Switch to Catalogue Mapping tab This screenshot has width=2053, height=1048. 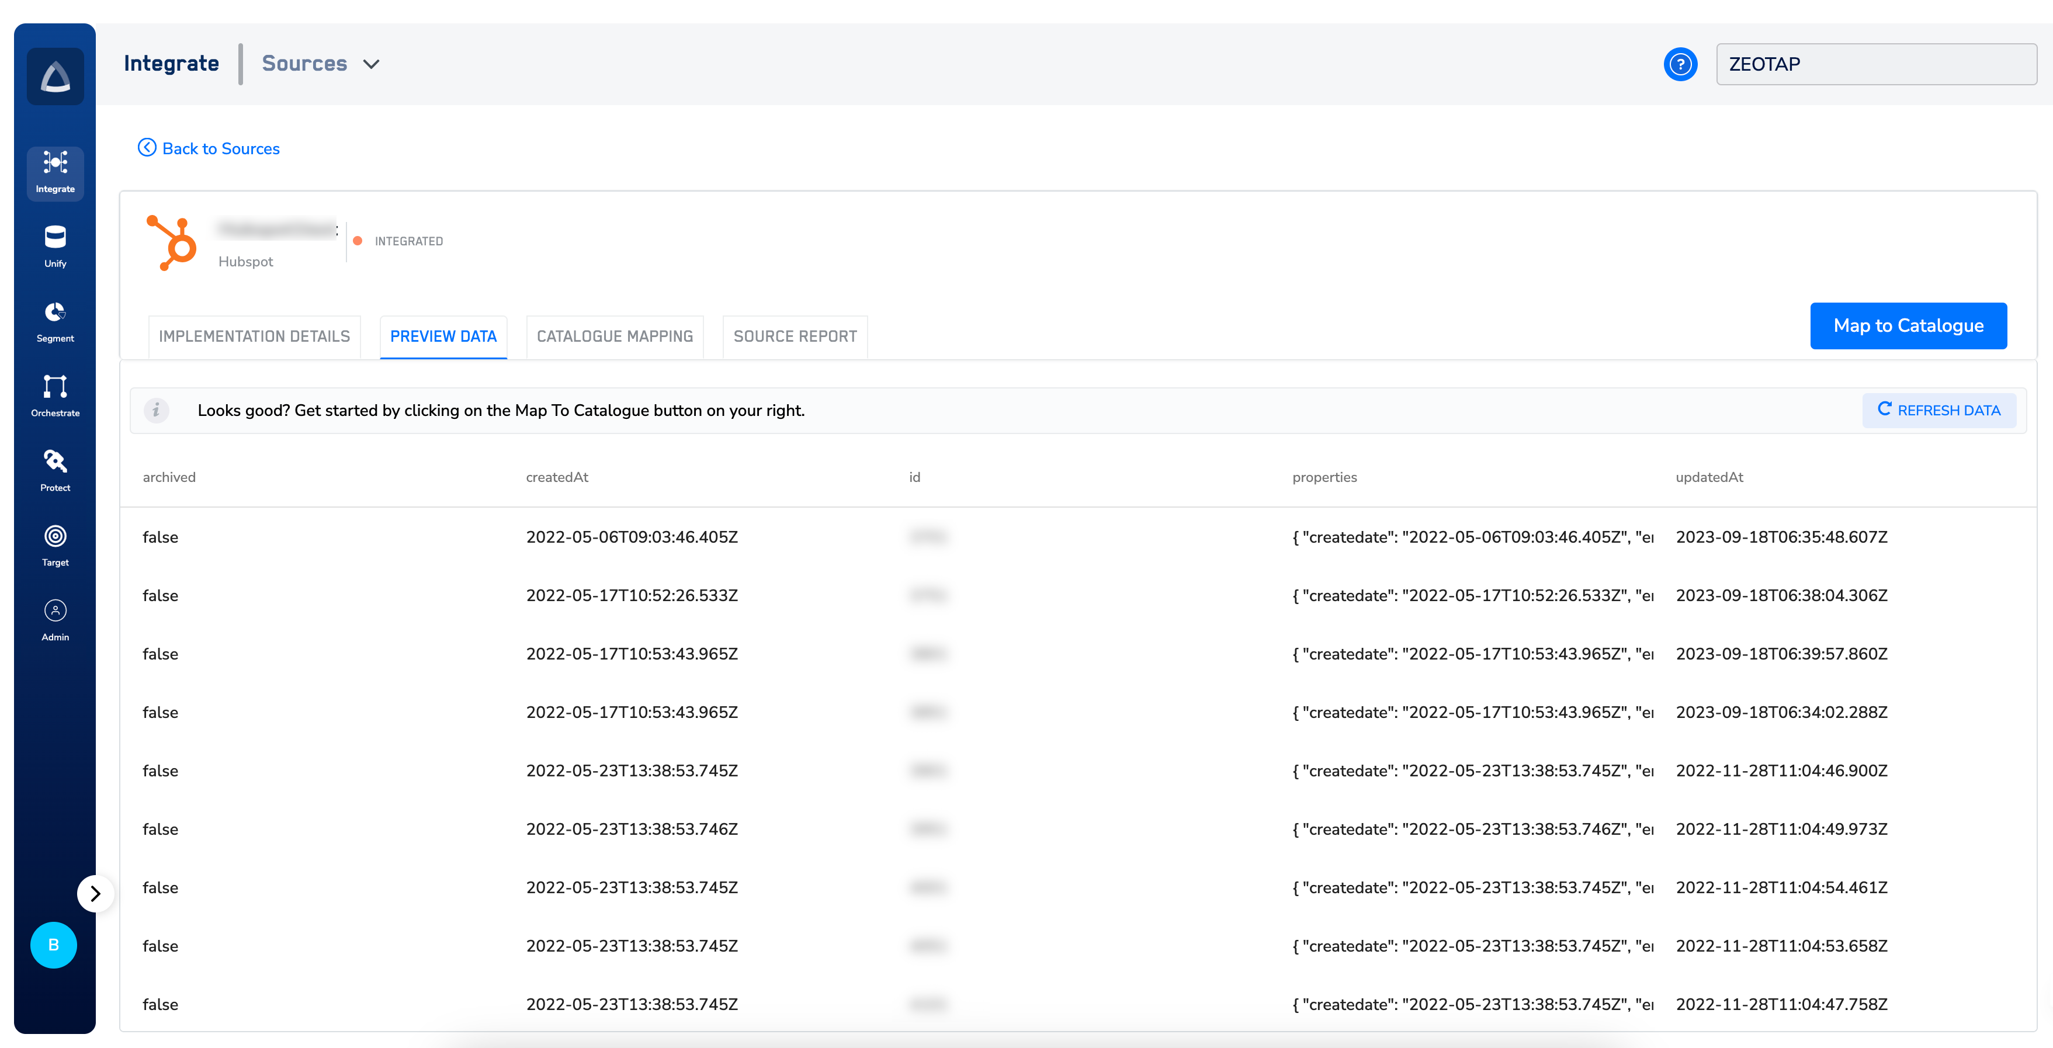[615, 336]
